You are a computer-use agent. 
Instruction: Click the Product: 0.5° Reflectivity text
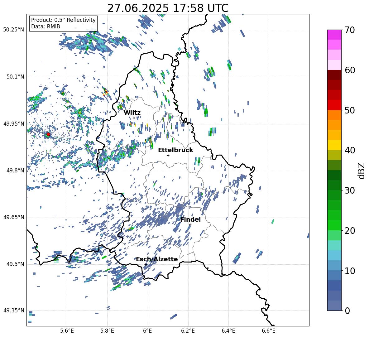pos(63,20)
